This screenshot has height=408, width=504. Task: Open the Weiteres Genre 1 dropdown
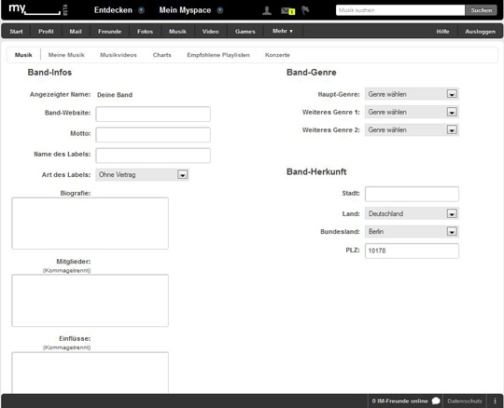point(412,112)
